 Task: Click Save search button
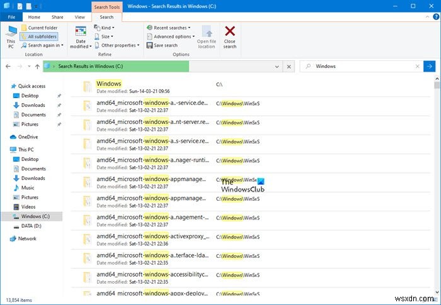coord(162,45)
